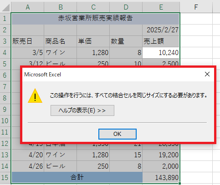Open ヘルプの表示(E) help button
The image size is (220, 185).
pyautogui.click(x=82, y=110)
